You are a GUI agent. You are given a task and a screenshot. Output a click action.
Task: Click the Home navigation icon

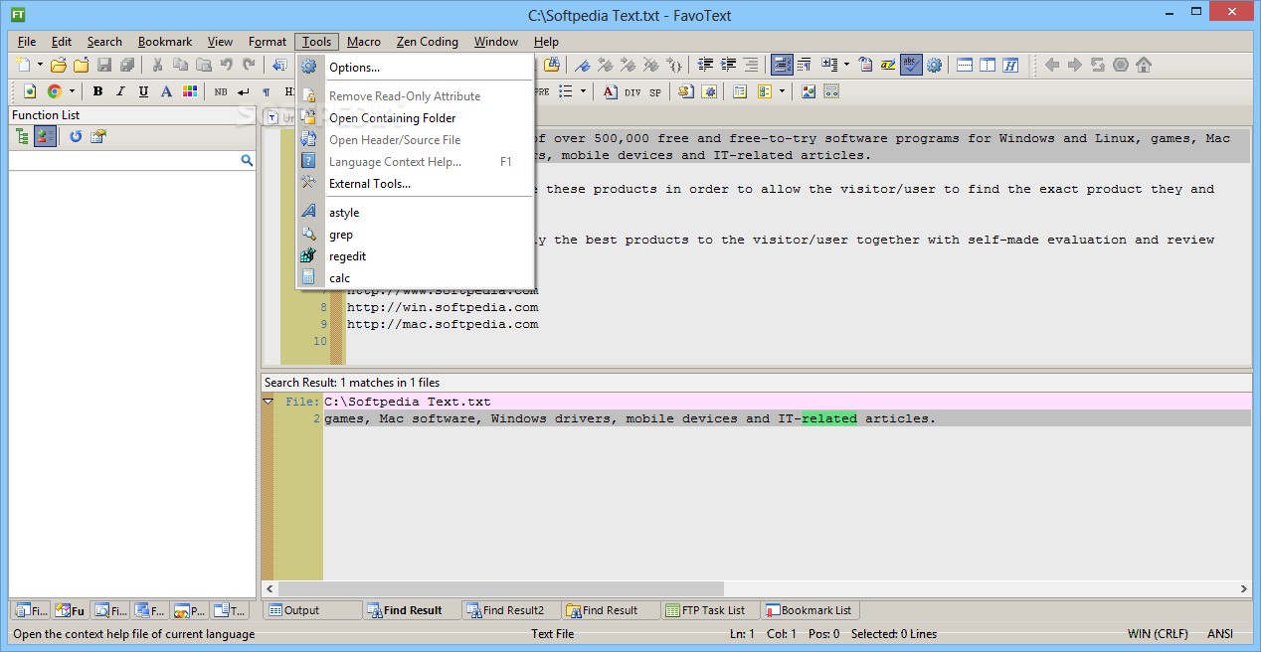click(1144, 66)
